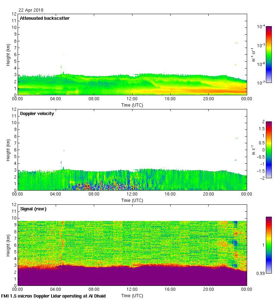The image size is (275, 300).
Task: Click the Time (UTC) label under backscatter plot
Action: click(132, 105)
